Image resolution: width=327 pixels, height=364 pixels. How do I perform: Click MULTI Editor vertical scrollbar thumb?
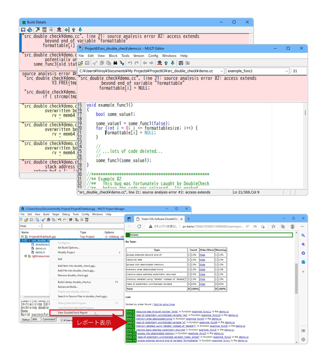(305, 113)
